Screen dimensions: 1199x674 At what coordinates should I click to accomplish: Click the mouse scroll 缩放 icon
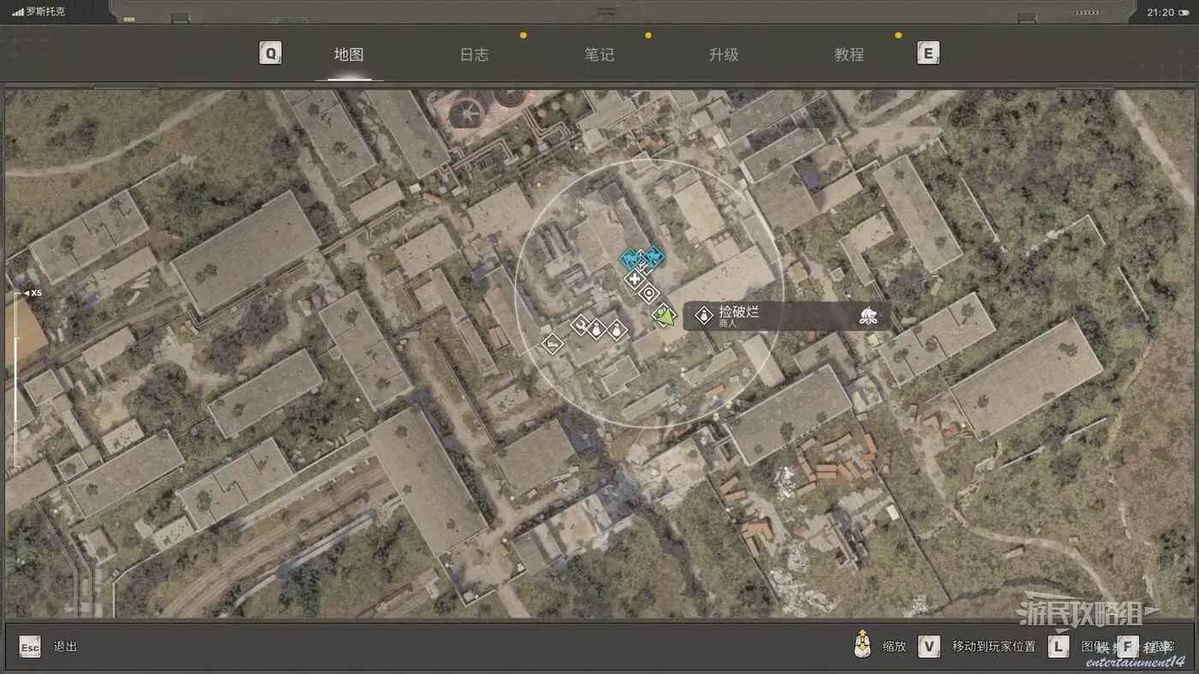point(863,646)
